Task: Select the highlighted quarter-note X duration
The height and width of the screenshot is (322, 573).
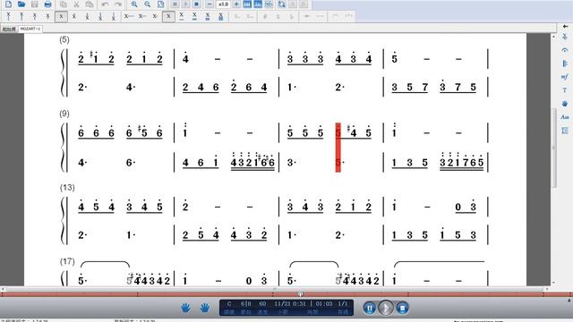Action: (168, 16)
